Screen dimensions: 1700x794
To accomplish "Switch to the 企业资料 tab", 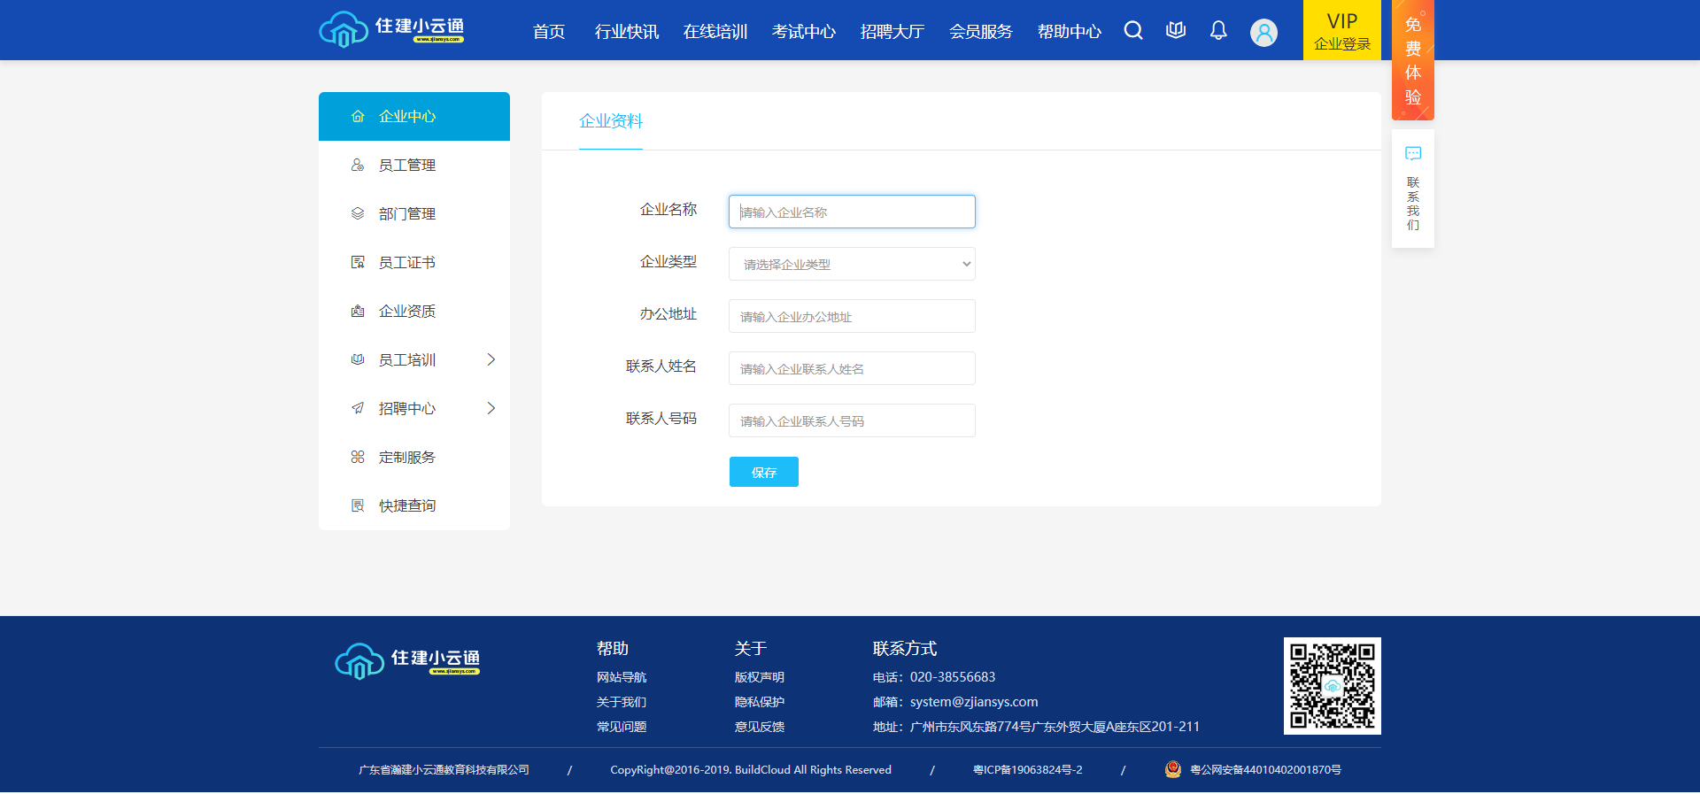I will pyautogui.click(x=611, y=121).
